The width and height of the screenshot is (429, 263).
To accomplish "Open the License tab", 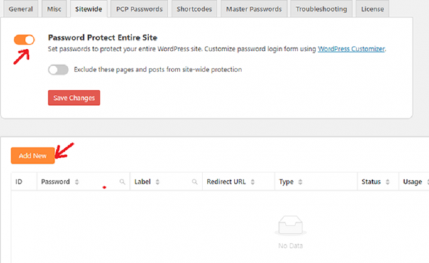I will click(x=372, y=9).
